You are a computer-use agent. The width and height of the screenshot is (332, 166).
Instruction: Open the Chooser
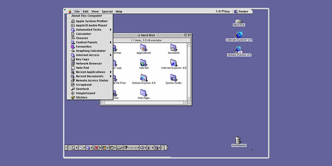(89, 38)
